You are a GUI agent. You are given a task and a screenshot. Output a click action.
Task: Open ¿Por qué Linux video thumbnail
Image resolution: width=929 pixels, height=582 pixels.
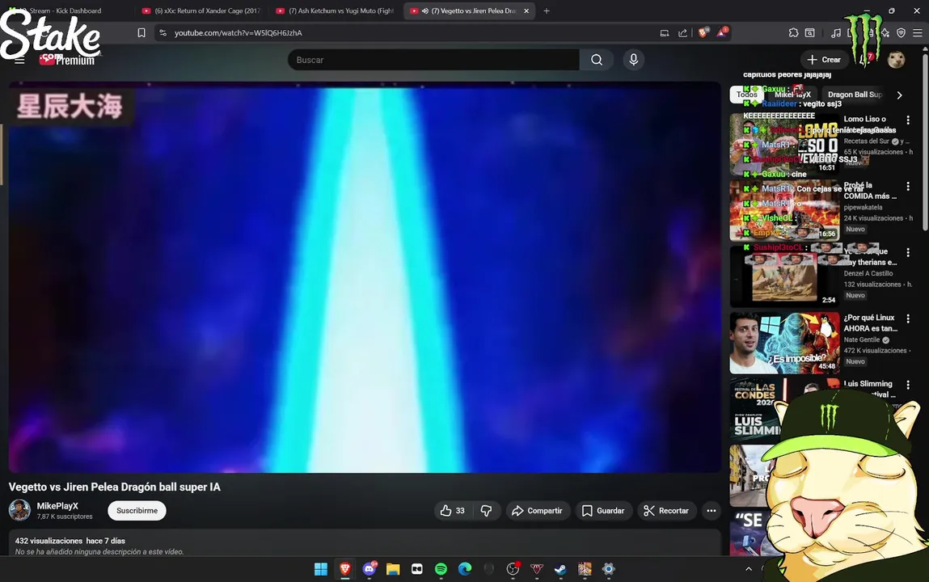(x=784, y=343)
